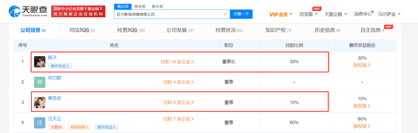The height and width of the screenshot is (133, 418).
Task: Open 股权链 for 黄圣依's 10% share
Action: (362, 106)
